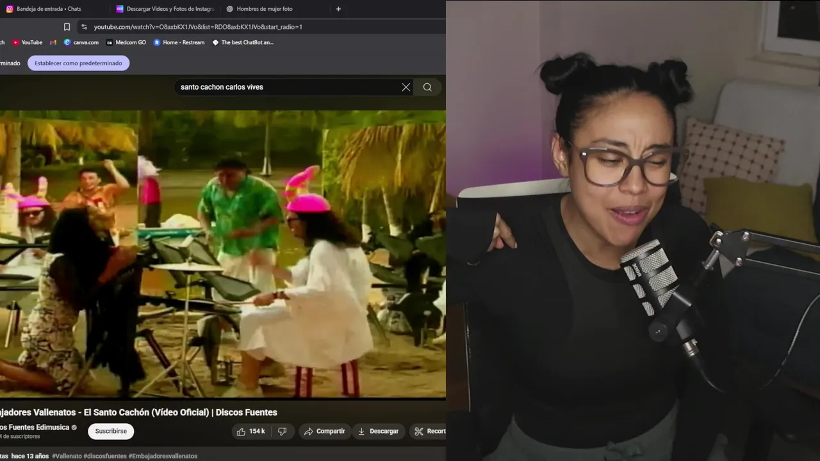Image resolution: width=820 pixels, height=461 pixels.
Task: Like the video with 154 k thumbs up
Action: (250, 431)
